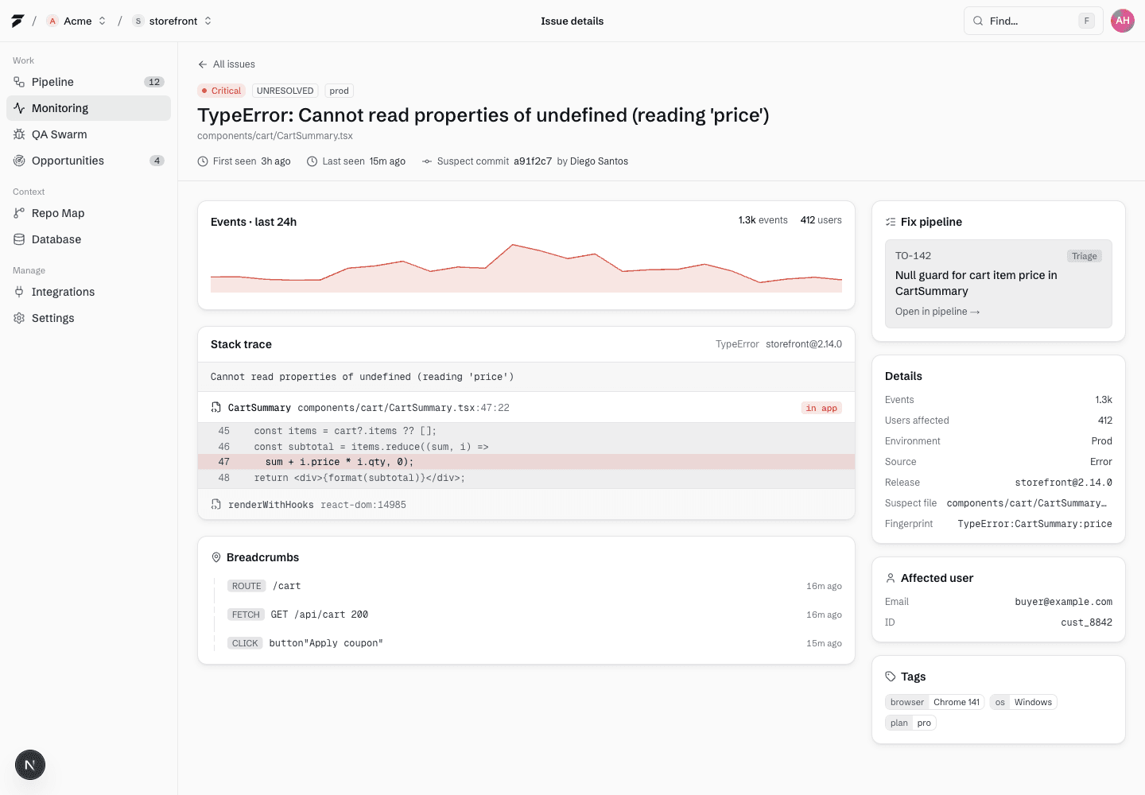Click the Fingerprint value

[1034, 524]
